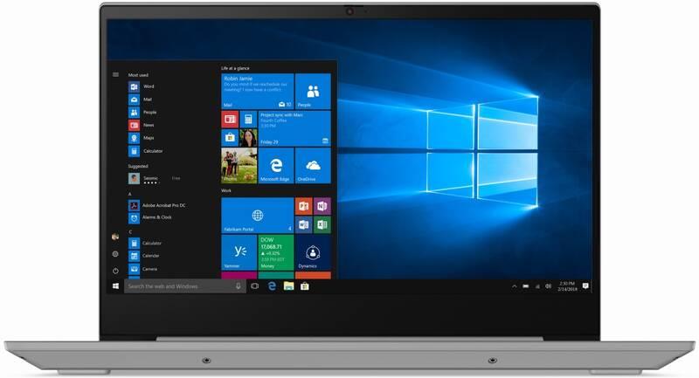Launch the Excel tile

pos(322,225)
